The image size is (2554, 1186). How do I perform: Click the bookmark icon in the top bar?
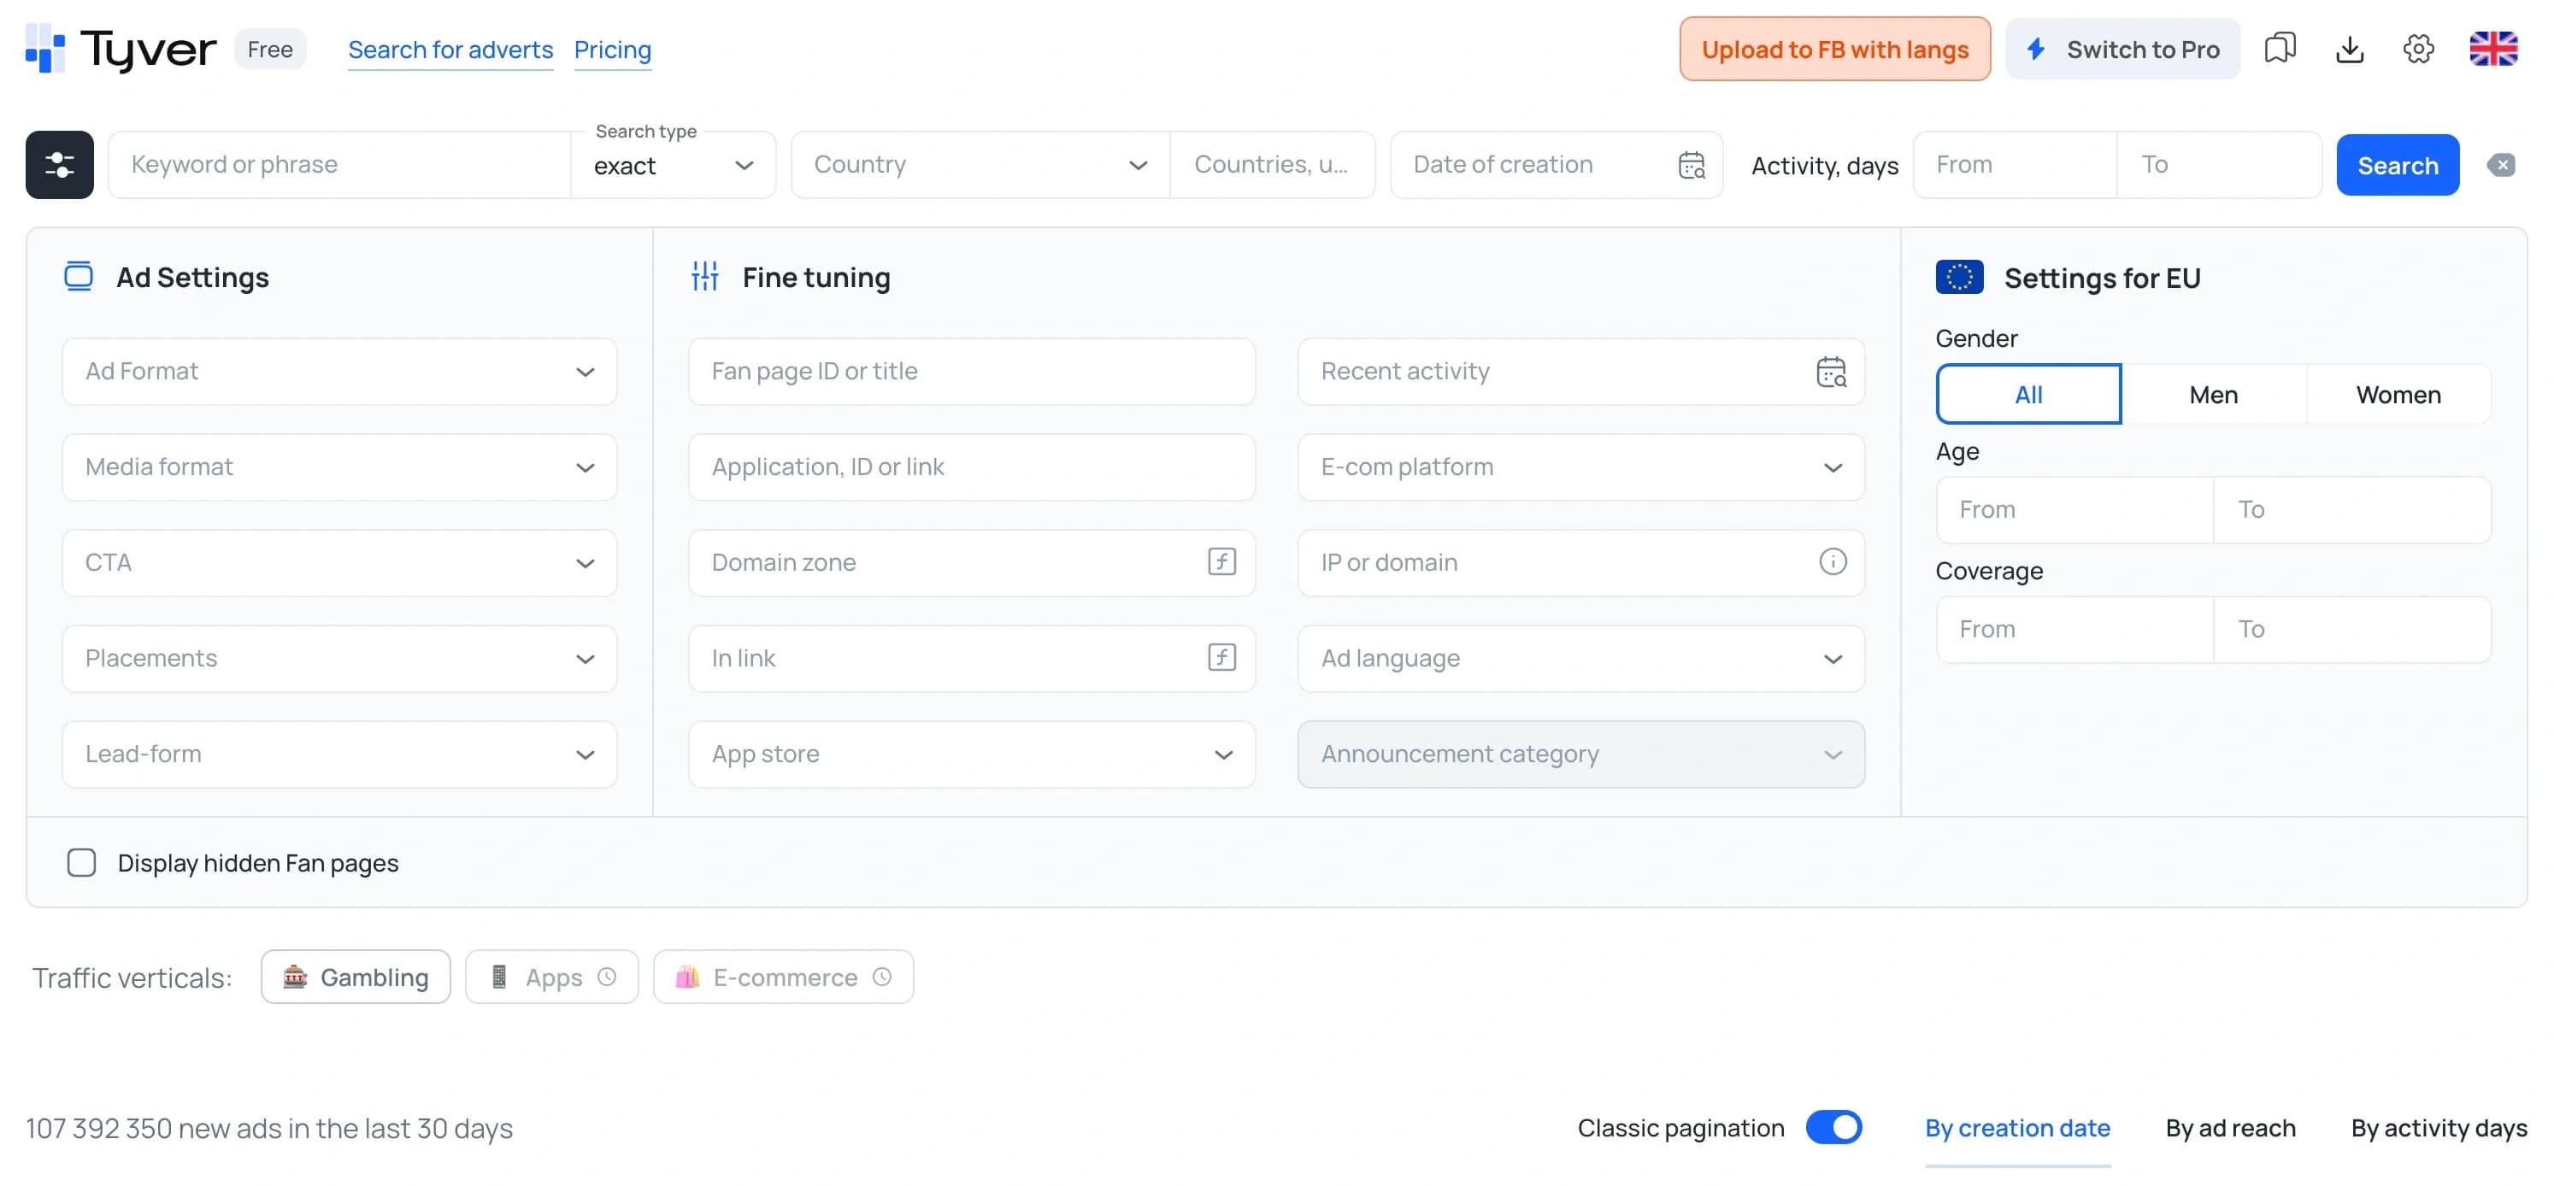point(2280,49)
